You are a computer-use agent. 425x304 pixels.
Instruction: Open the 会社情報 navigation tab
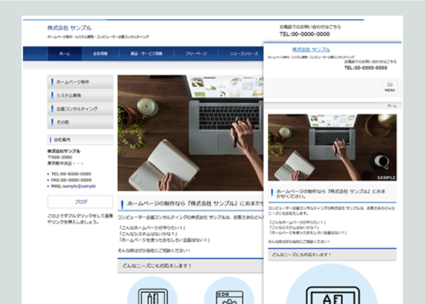pyautogui.click(x=100, y=54)
